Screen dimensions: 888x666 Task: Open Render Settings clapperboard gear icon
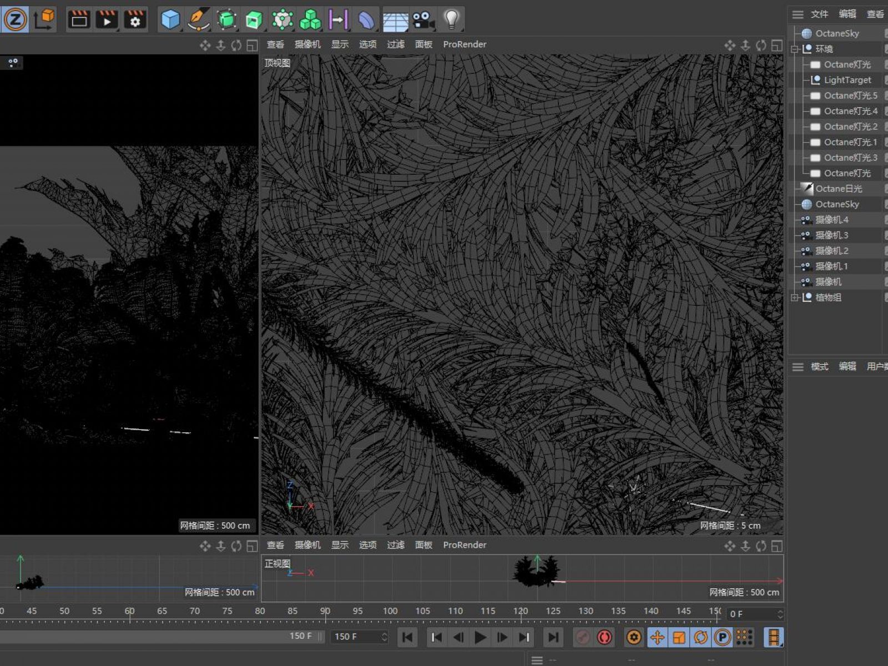135,20
